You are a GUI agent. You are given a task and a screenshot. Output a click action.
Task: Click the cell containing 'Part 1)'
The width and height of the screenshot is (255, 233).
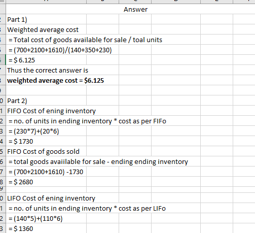click(17, 19)
